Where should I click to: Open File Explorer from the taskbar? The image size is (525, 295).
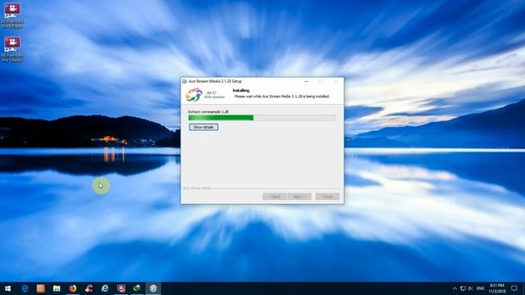[57, 288]
